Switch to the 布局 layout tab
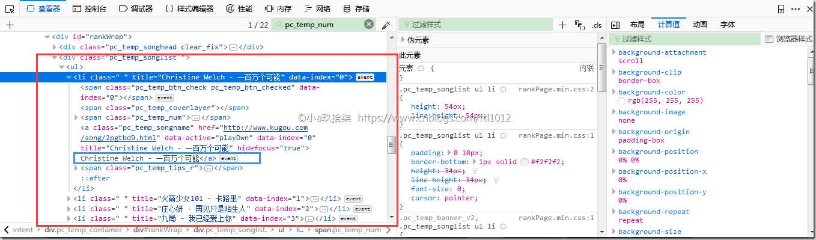 [638, 25]
